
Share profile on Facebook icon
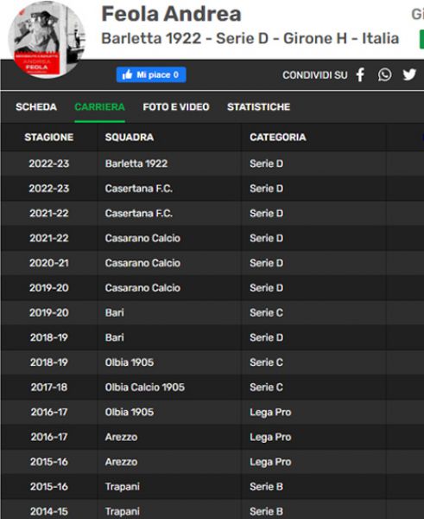click(360, 74)
